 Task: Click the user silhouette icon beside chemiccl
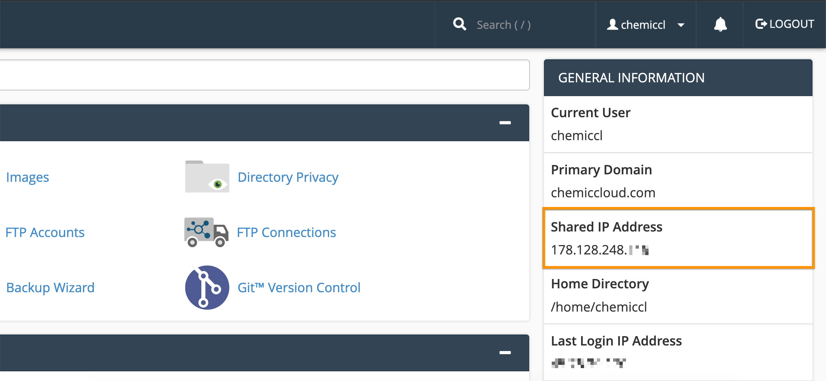tap(612, 25)
